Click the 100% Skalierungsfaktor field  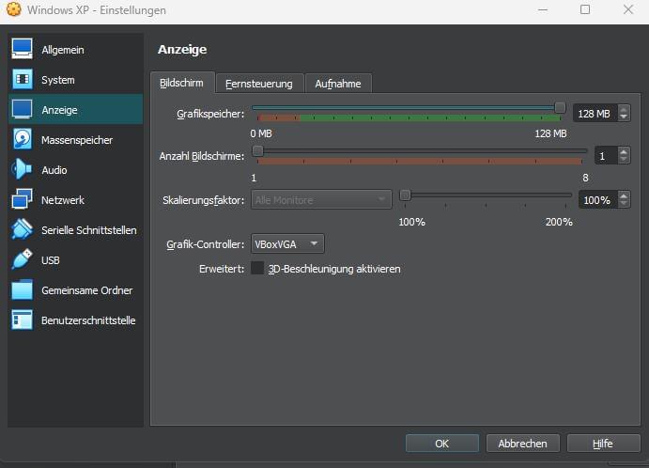[x=598, y=200]
